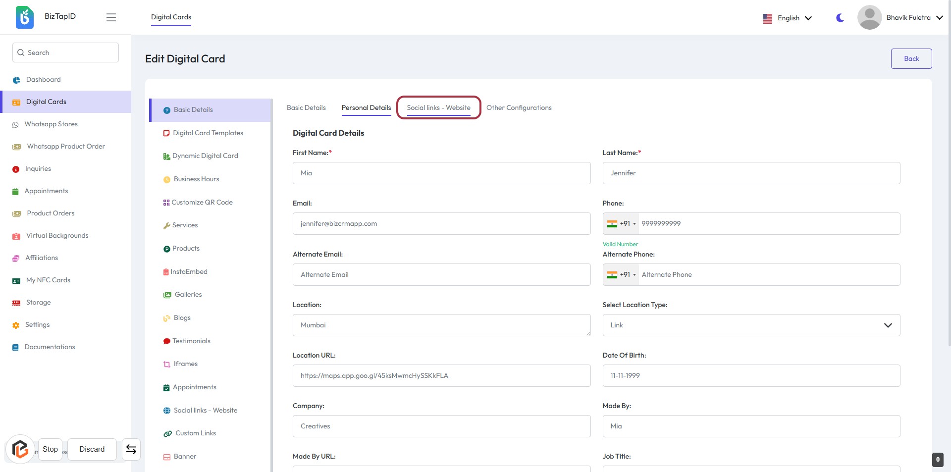
Task: Switch to Social links - Website tab
Action: point(438,108)
